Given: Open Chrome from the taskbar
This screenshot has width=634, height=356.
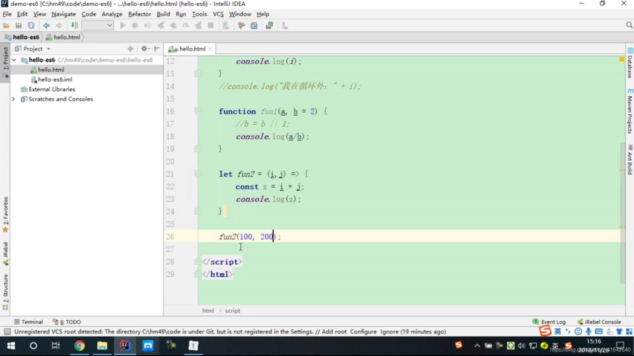Looking at the screenshot, I should pos(79,346).
